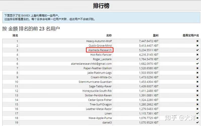Click the cross mark in Tree-Surf-Dragon row

tap(197, 104)
